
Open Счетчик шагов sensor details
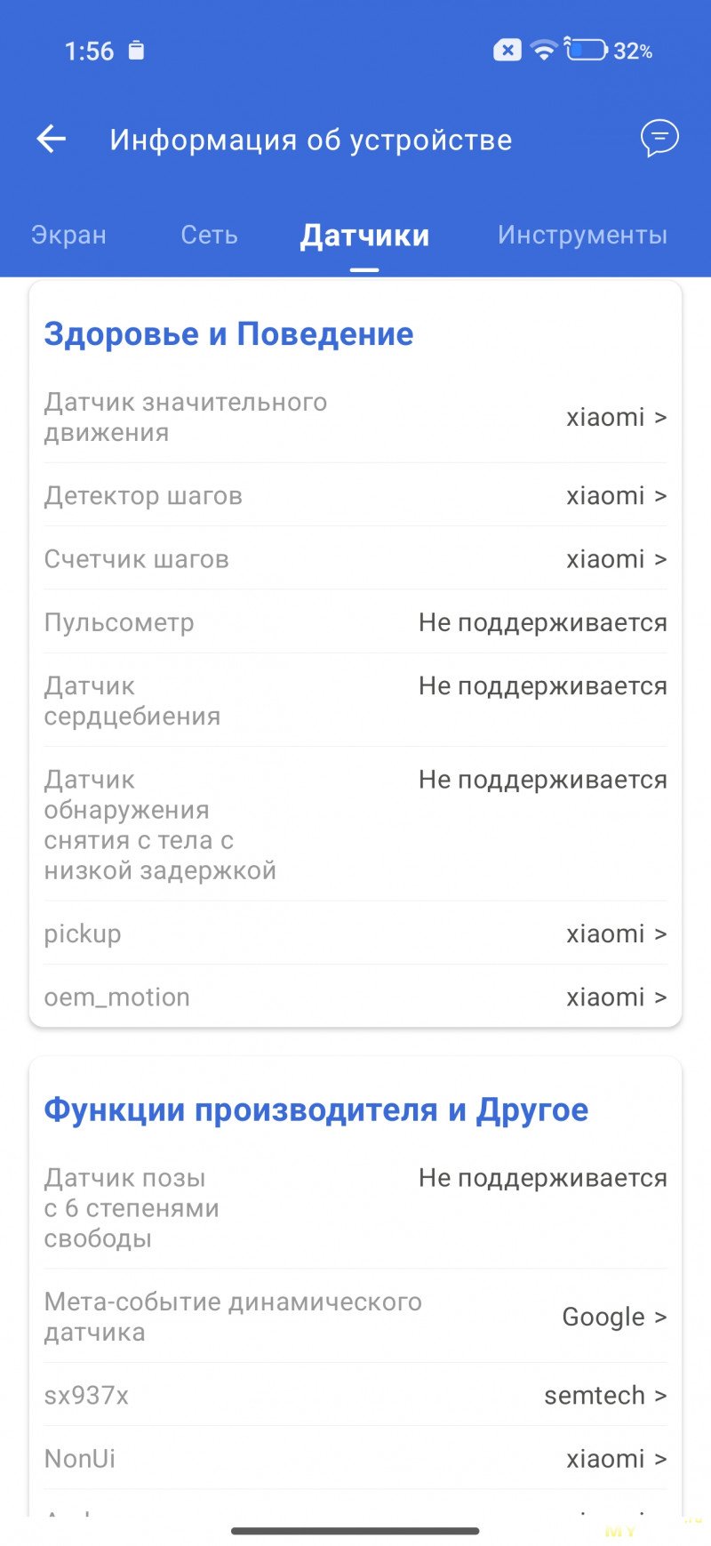click(x=616, y=559)
